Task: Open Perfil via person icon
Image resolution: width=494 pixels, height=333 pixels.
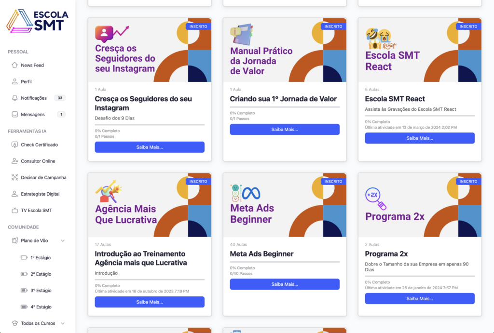Action: [14, 81]
